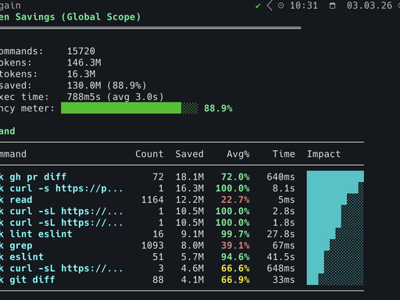The height and width of the screenshot is (300, 400).
Task: Click the 94.6% average value
Action: tap(235, 257)
